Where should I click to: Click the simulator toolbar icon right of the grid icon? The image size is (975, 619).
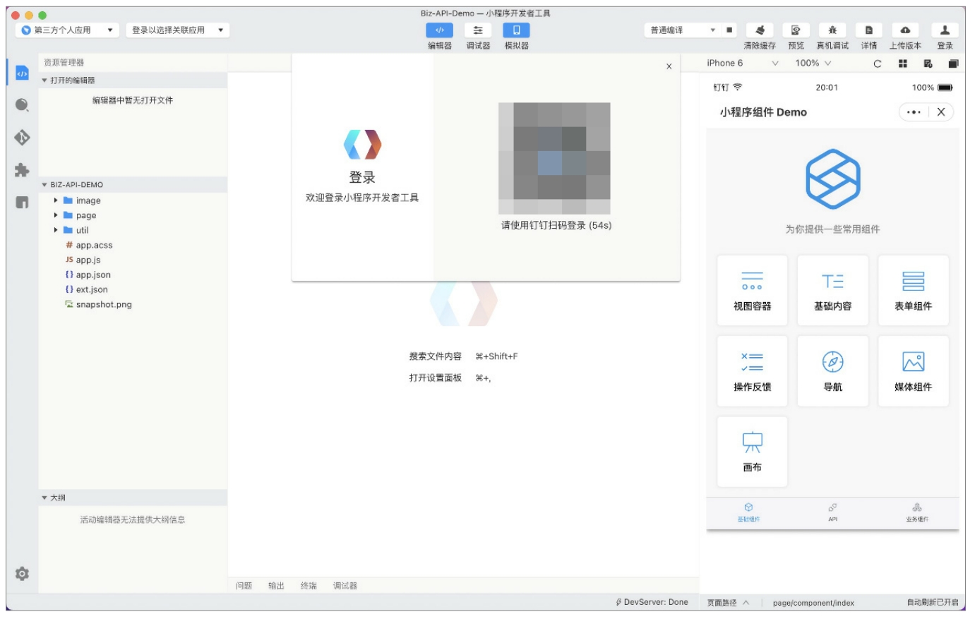tap(928, 64)
